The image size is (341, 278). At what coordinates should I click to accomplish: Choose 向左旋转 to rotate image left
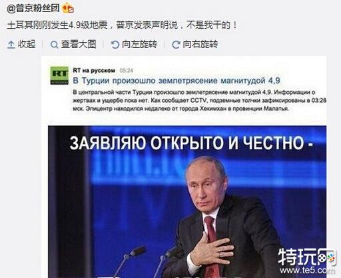[139, 44]
